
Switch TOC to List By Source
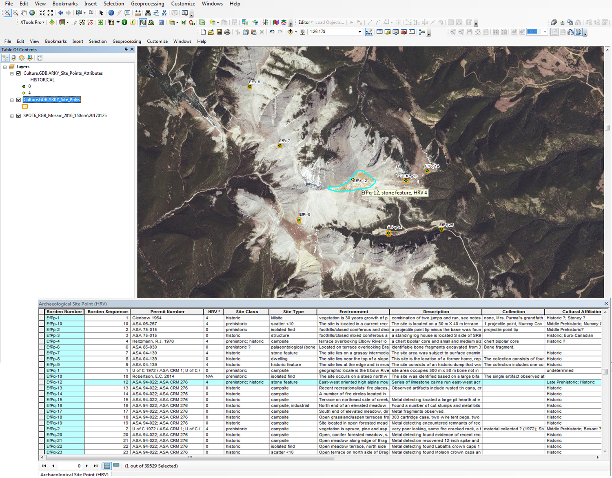13,58
